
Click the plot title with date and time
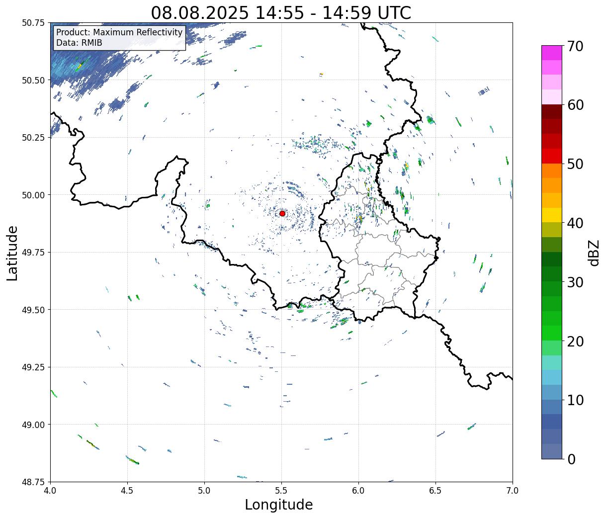point(281,12)
